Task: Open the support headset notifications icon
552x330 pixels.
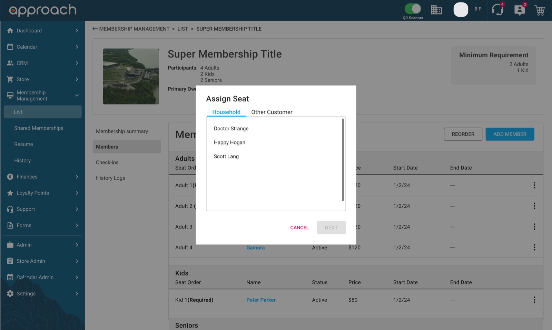Action: tap(497, 10)
